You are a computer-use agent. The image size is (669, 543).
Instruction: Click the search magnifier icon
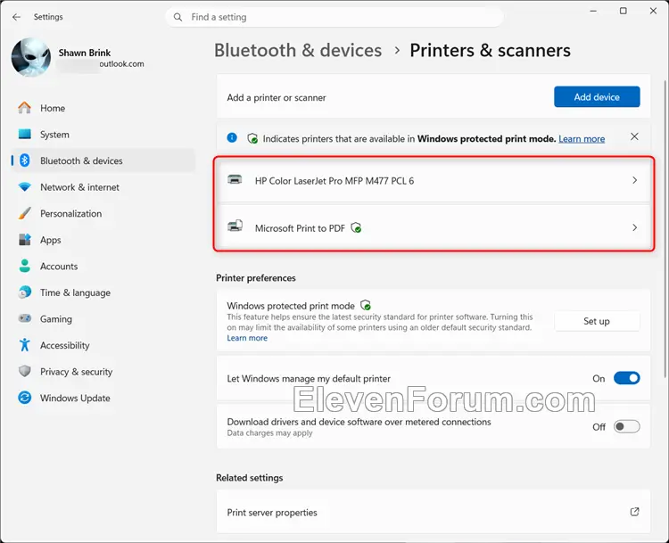pyautogui.click(x=178, y=17)
